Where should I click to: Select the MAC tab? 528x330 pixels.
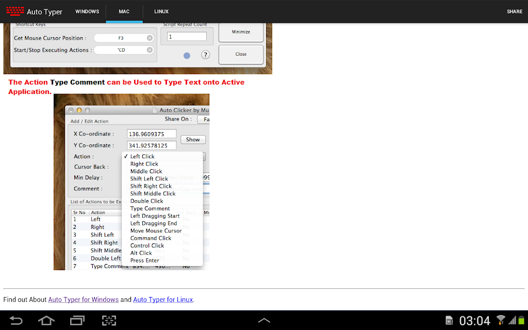pos(124,11)
